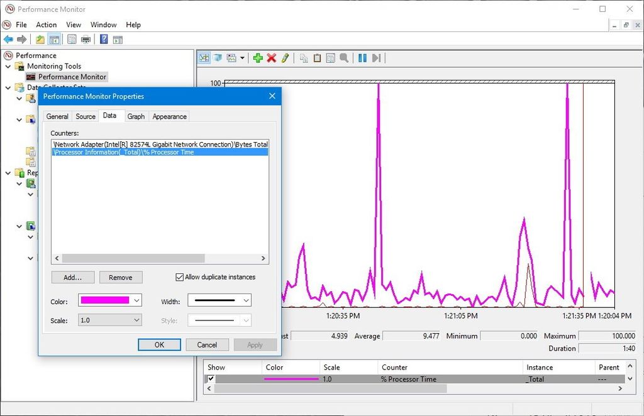Select the Processor Information counter entry
The width and height of the screenshot is (644, 416).
point(126,151)
